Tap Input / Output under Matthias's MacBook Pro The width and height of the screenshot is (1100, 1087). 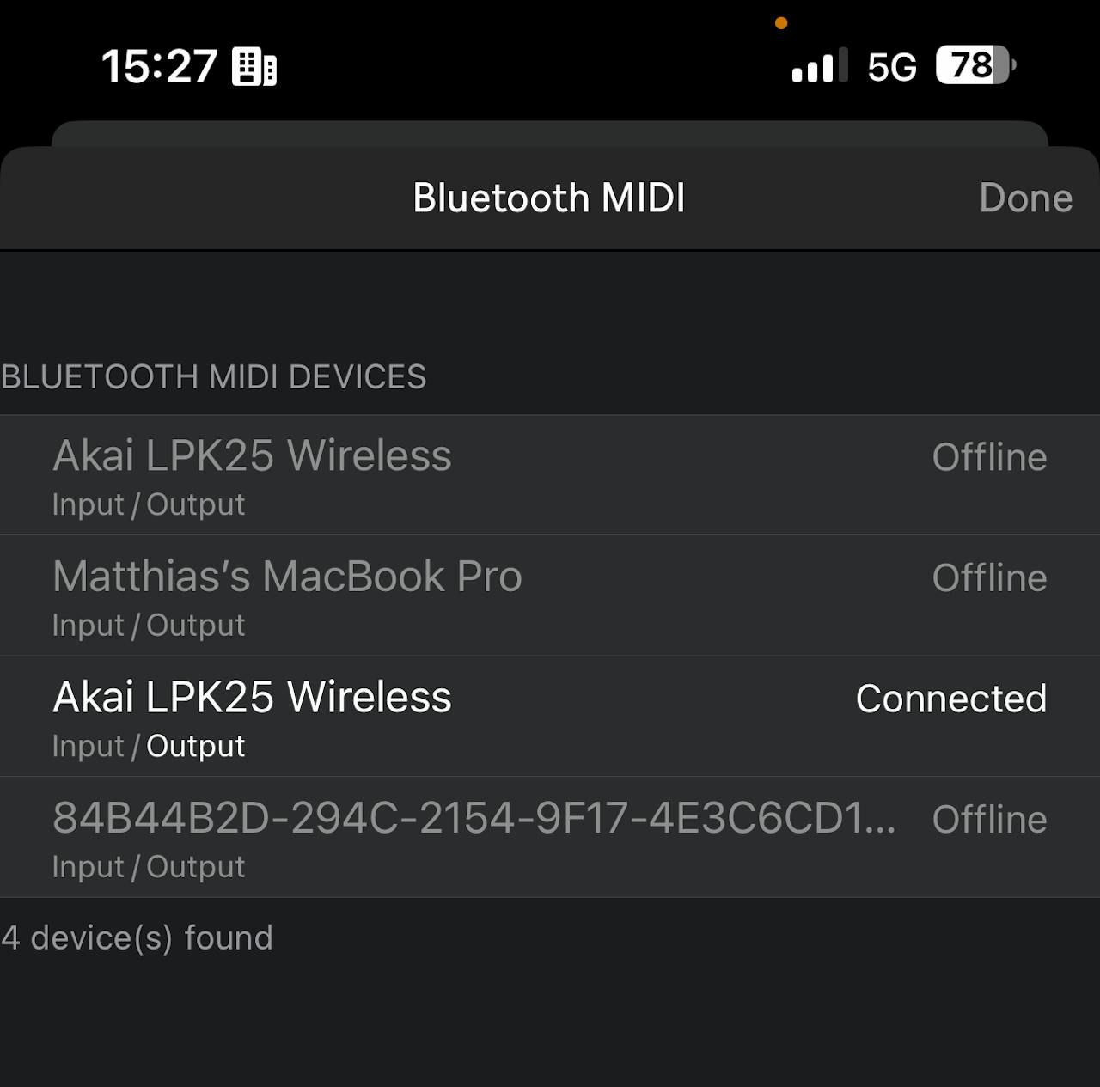tap(149, 626)
